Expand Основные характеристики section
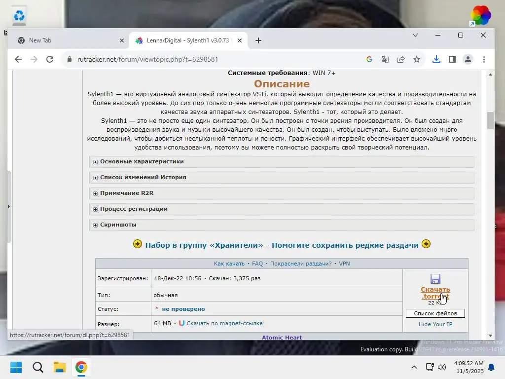Image resolution: width=505 pixels, height=379 pixels. (x=282, y=162)
